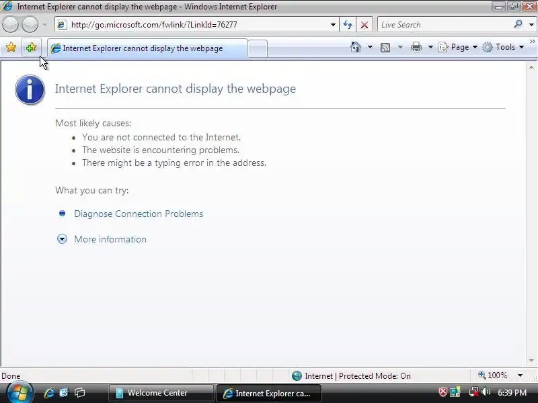Screen dimensions: 538x403
Task: Click the Windows Update tray icon
Action: (x=456, y=392)
